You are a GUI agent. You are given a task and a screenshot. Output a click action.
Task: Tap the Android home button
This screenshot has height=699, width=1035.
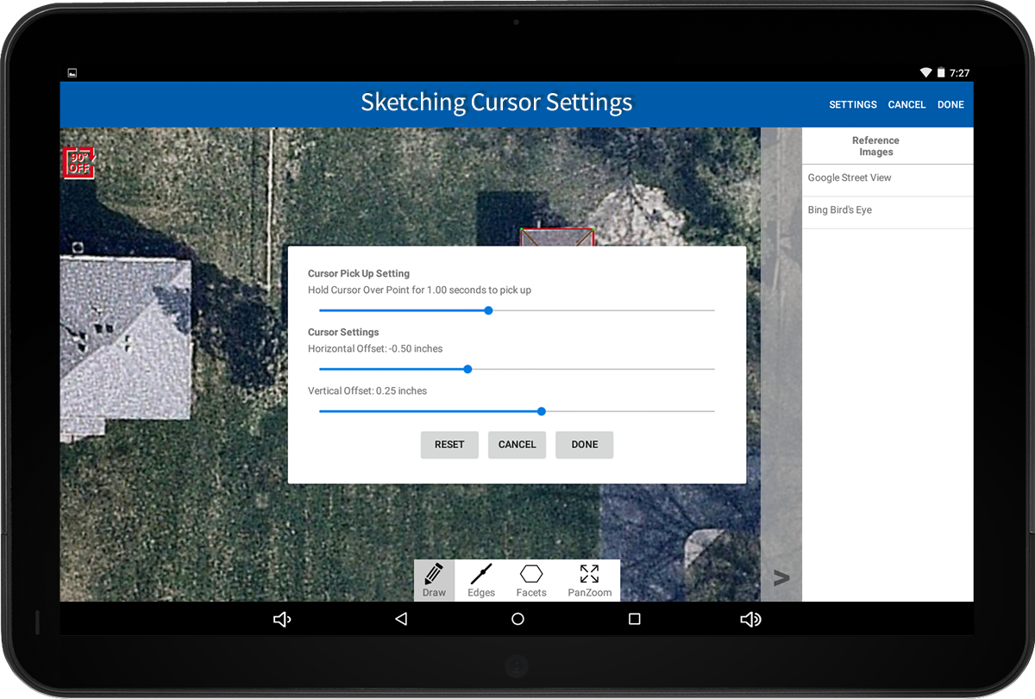pos(517,619)
